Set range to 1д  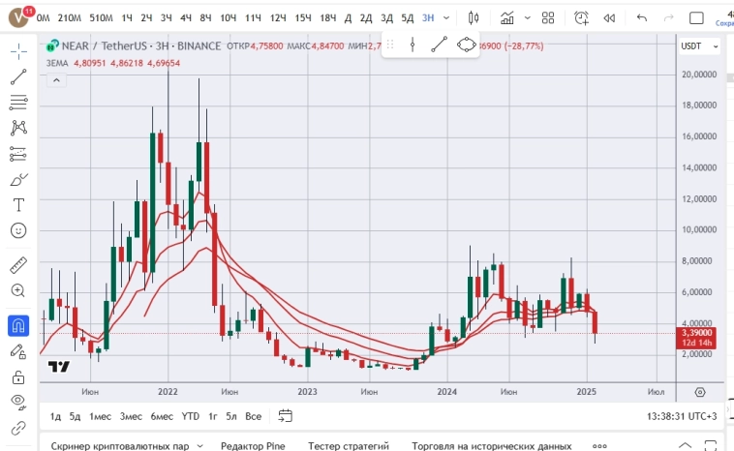(55, 416)
